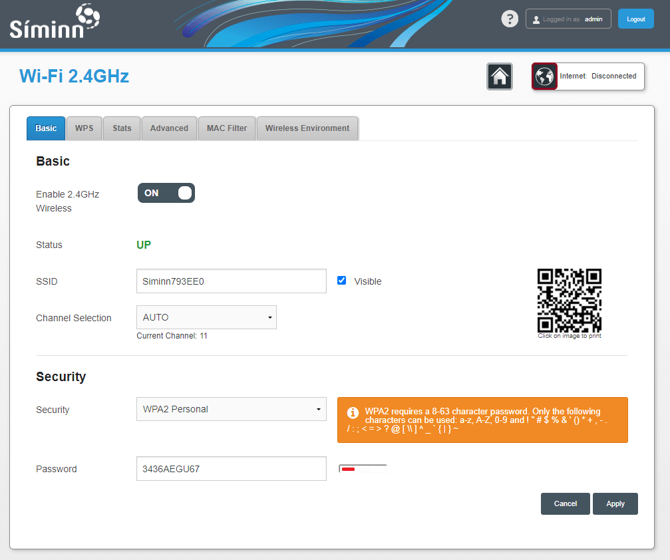Screen dimensions: 670x560
Task: Toggle Enable 2.4GHz Wireless switch off
Action: (166, 193)
